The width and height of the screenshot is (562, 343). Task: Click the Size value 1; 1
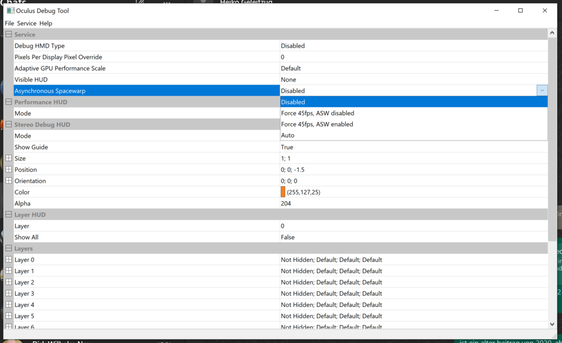(285, 158)
